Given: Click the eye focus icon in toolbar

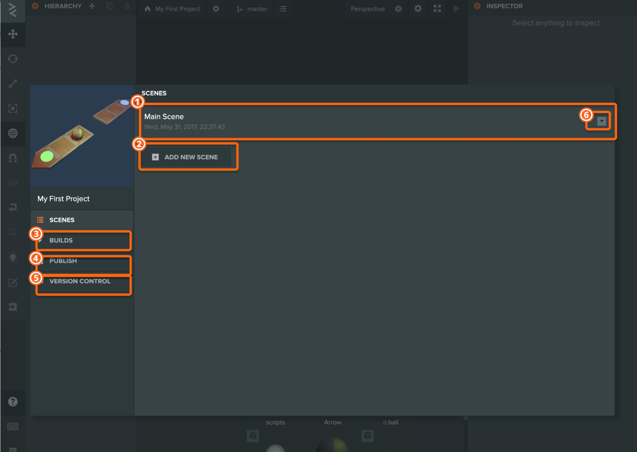Looking at the screenshot, I should pos(13,183).
